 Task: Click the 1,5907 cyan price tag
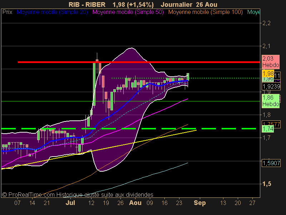(271, 163)
